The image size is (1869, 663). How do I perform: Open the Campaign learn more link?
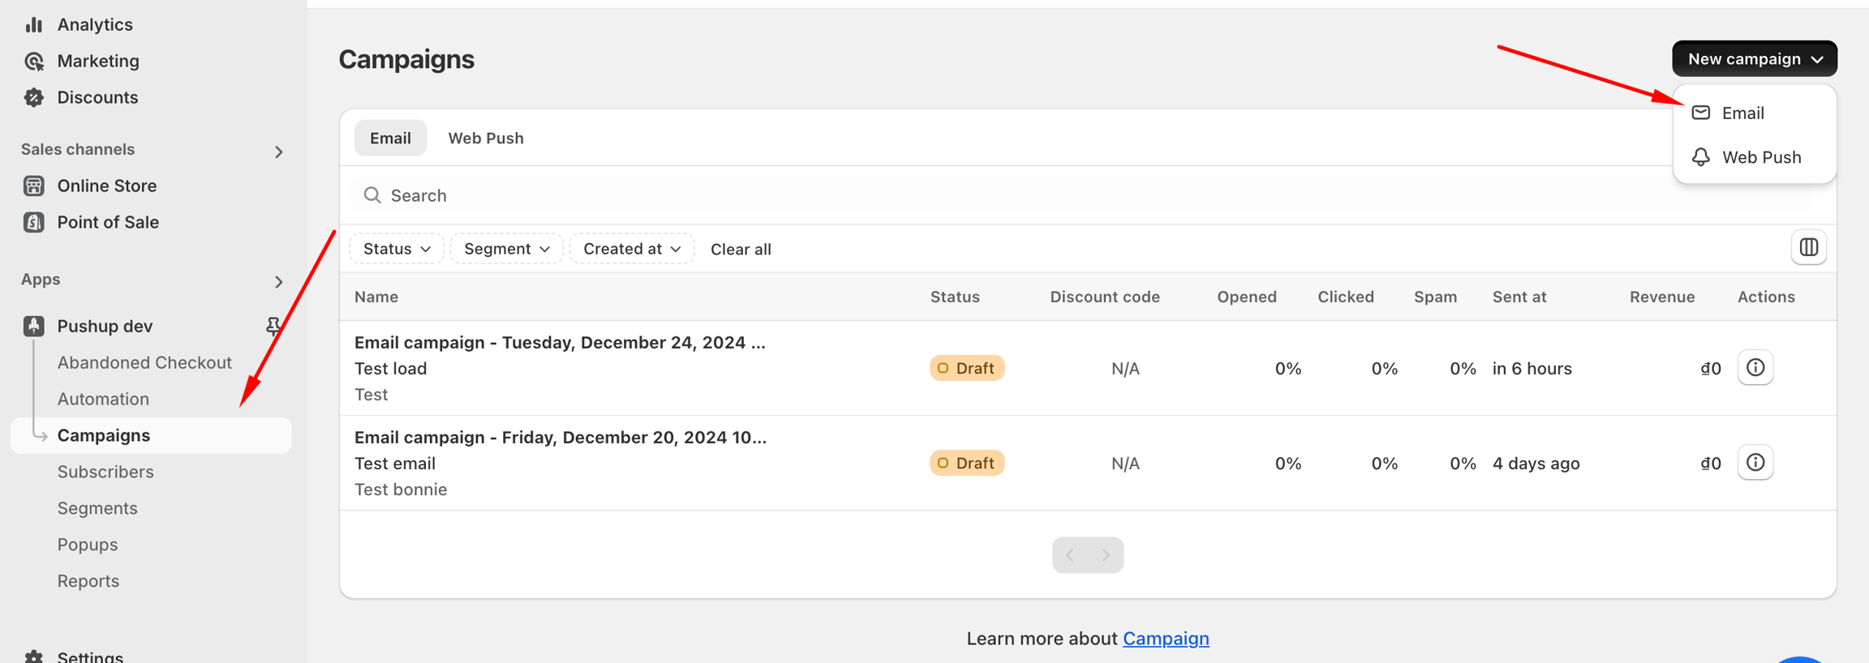click(1165, 639)
